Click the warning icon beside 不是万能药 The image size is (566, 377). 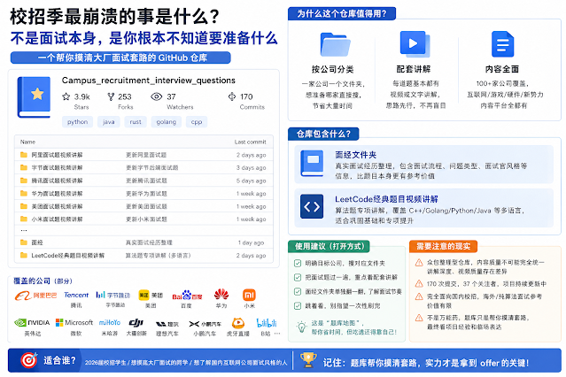419,318
